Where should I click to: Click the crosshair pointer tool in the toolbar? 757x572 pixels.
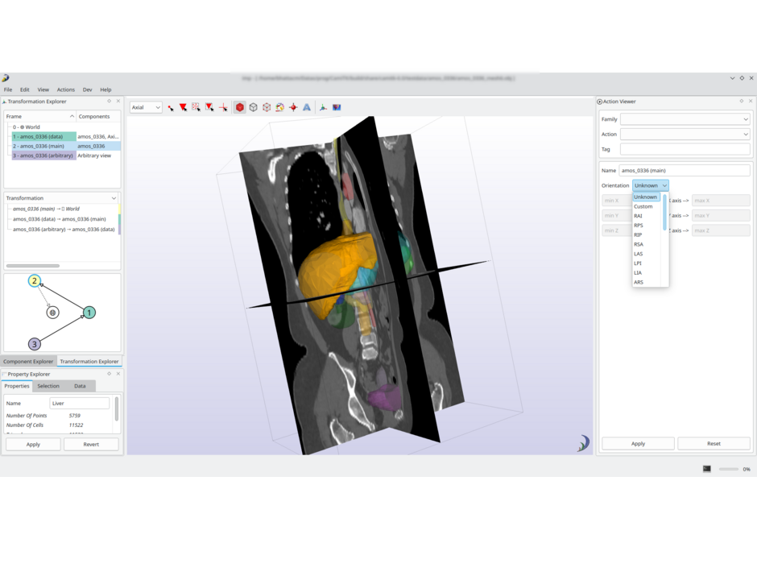pyautogui.click(x=224, y=107)
